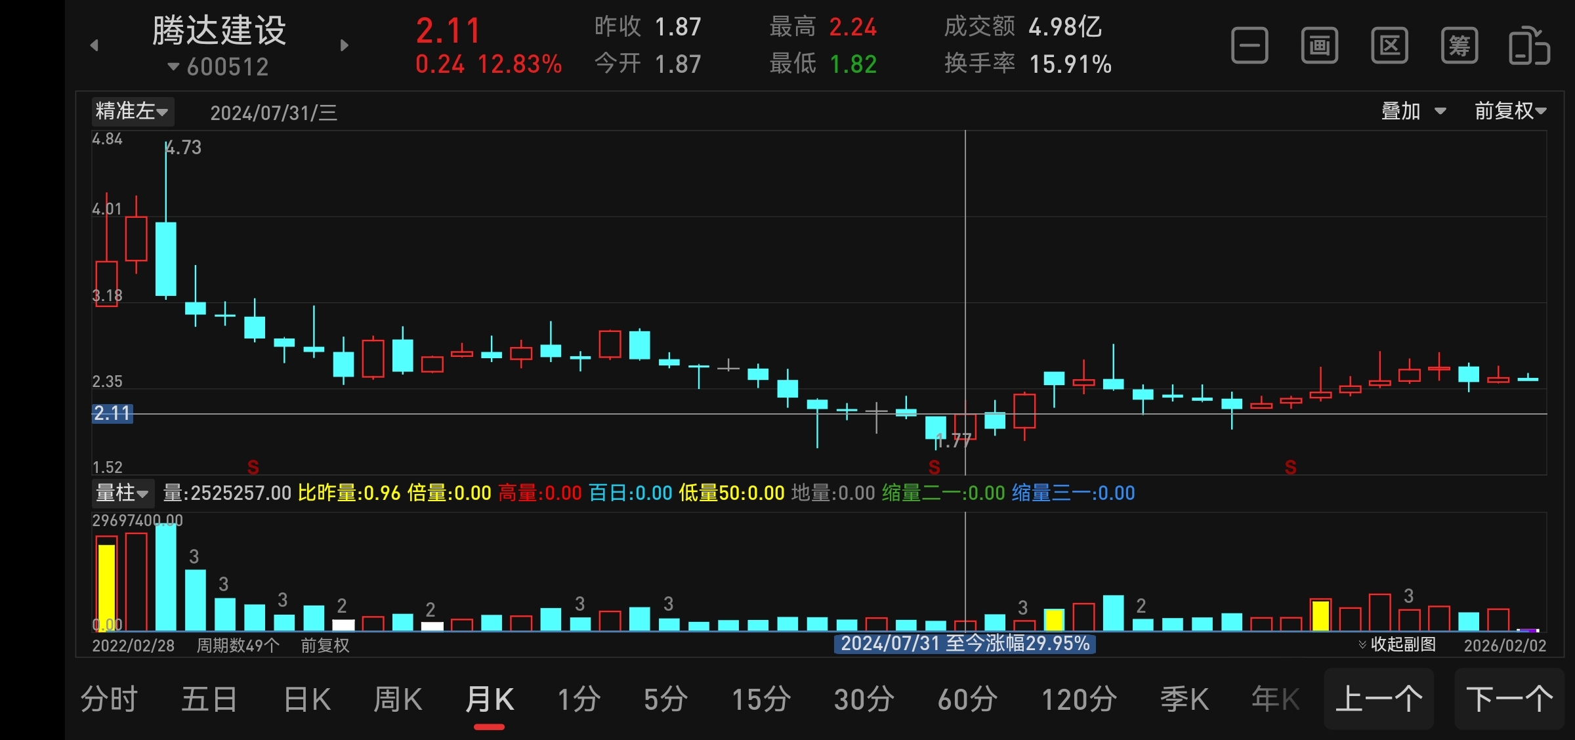
Task: Switch to 周K weekly chart tab
Action: click(x=398, y=699)
